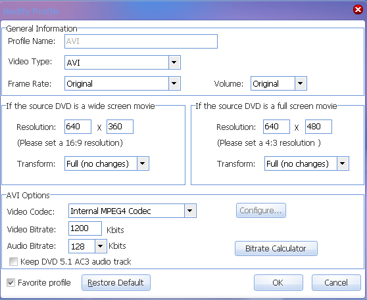The height and width of the screenshot is (300, 367).
Task: Click the full screen height field 480
Action: 318,127
